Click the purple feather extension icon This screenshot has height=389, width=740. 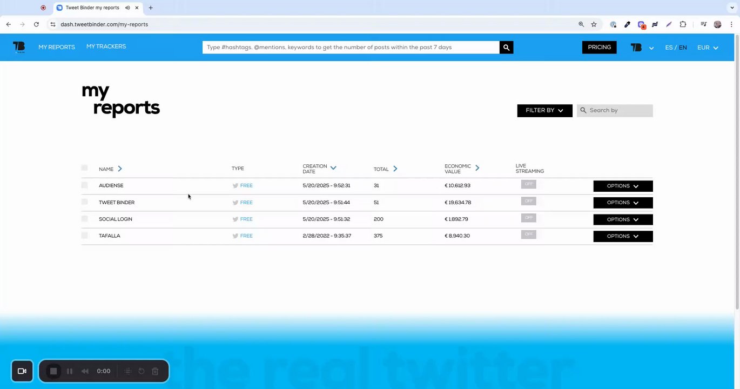(x=669, y=24)
